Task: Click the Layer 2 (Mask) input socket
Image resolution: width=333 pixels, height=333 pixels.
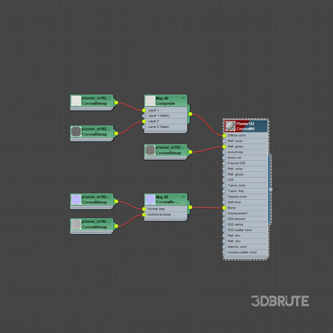Action: pos(144,127)
